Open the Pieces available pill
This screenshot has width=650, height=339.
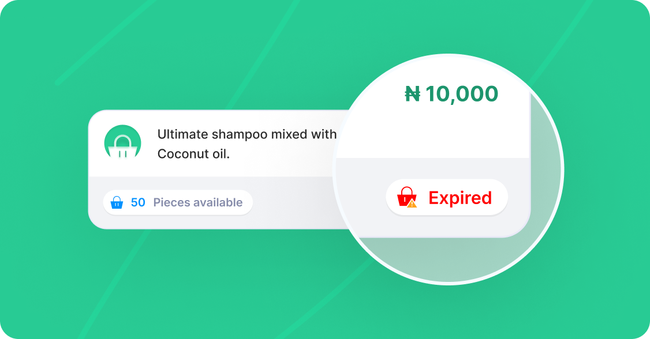pyautogui.click(x=178, y=202)
